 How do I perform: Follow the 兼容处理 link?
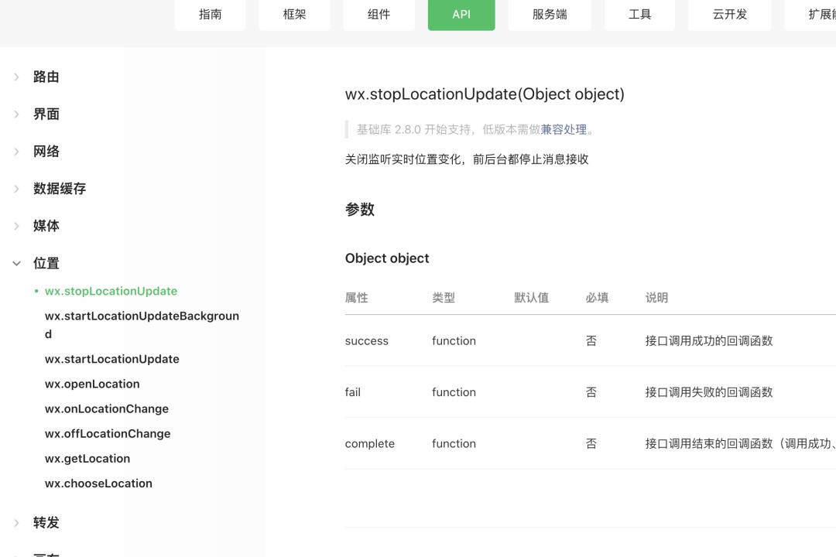564,129
